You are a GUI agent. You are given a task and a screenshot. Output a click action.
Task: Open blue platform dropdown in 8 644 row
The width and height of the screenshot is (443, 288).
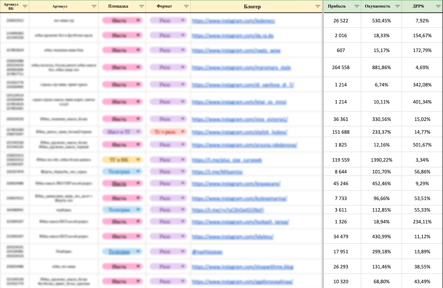pyautogui.click(x=138, y=172)
